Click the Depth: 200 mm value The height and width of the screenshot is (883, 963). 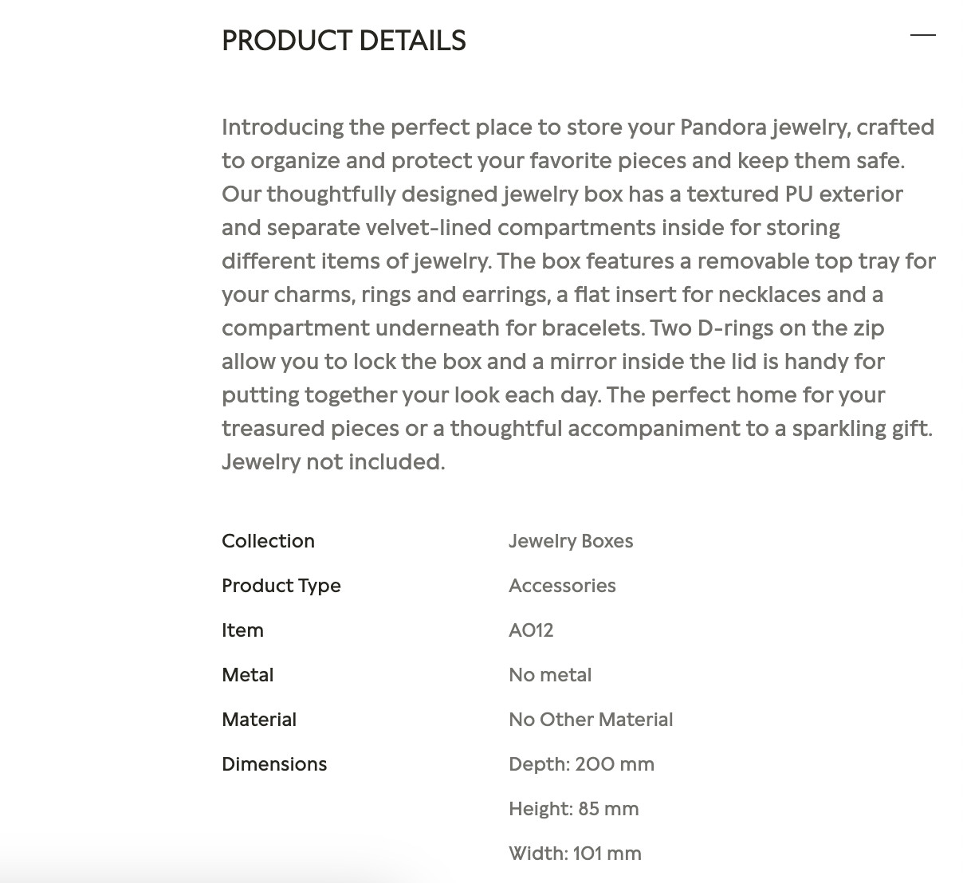[x=580, y=764]
